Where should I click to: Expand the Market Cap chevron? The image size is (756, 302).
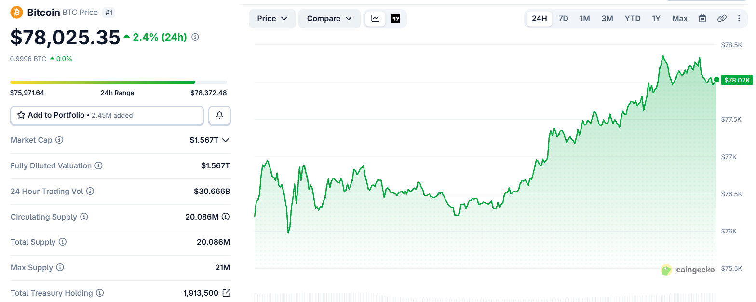point(225,140)
